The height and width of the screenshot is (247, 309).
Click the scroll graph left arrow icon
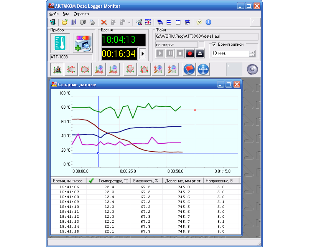(x=72, y=69)
